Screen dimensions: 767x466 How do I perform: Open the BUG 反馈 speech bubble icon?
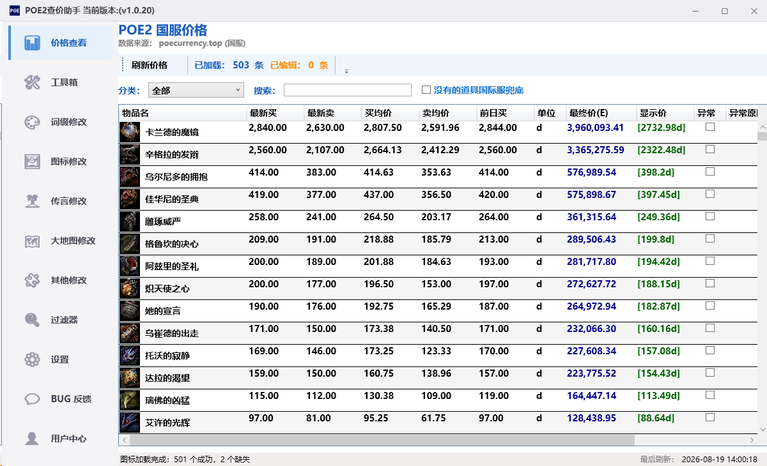32,399
